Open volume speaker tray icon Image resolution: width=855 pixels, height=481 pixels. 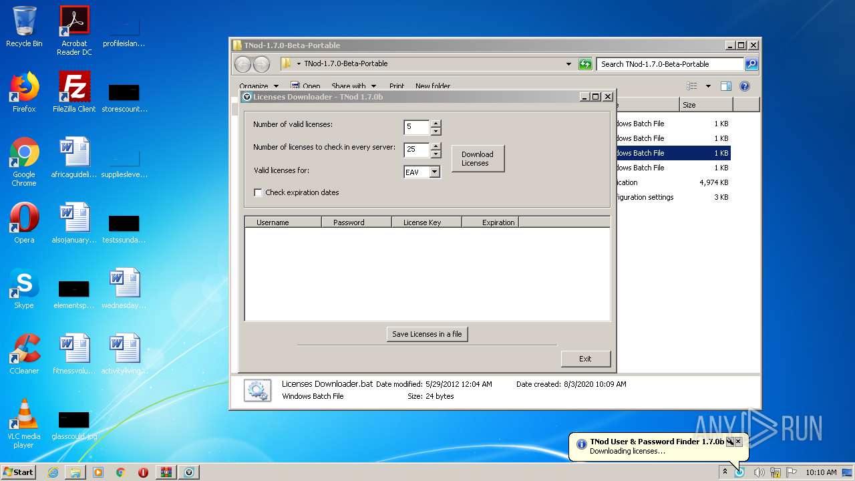(x=759, y=472)
